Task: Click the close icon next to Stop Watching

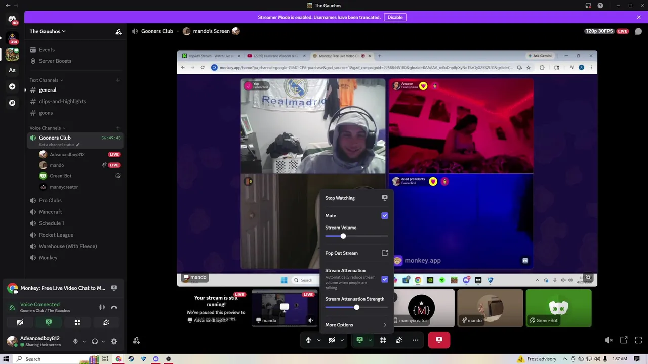Action: click(x=385, y=198)
